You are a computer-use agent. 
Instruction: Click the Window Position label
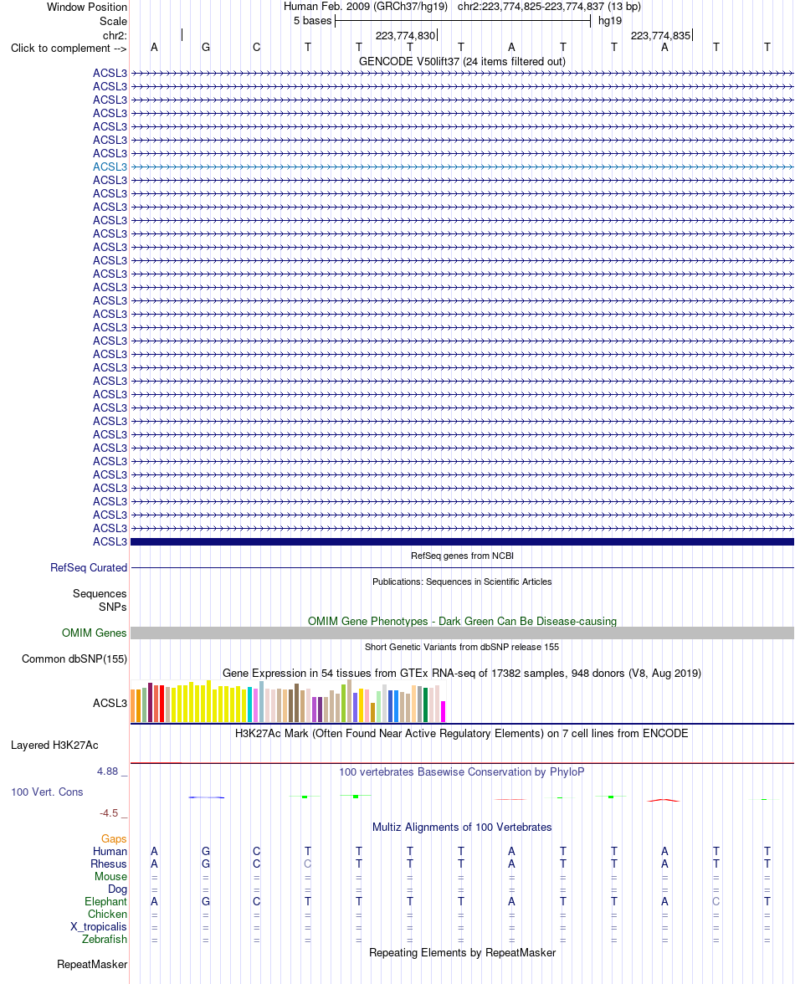86,7
